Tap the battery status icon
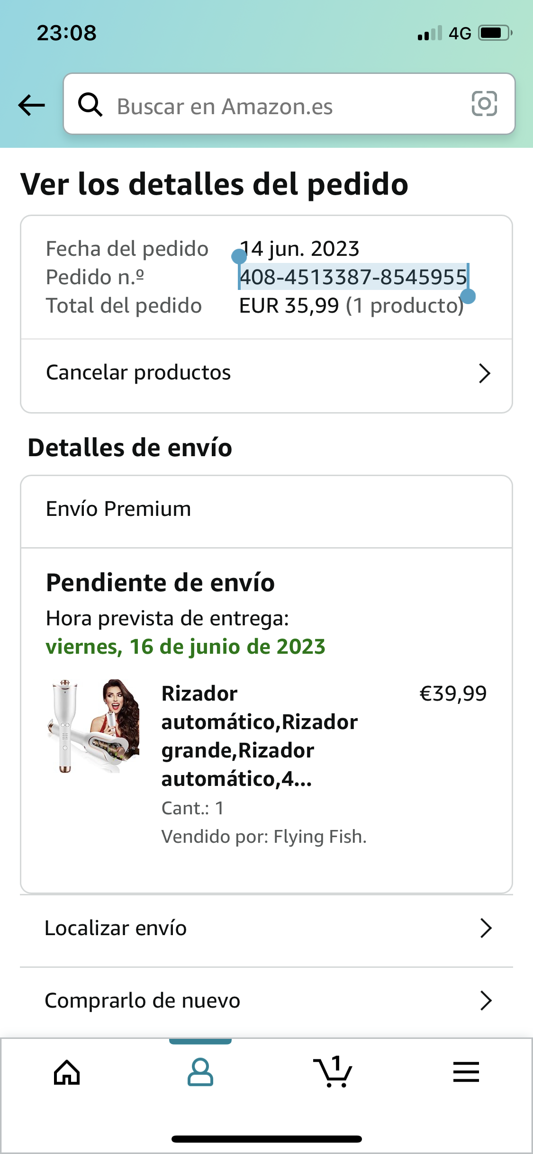 pyautogui.click(x=496, y=33)
